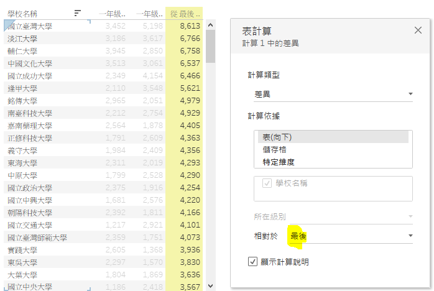Click the table scrollbar up arrow
434x291 pixels.
[x=210, y=25]
